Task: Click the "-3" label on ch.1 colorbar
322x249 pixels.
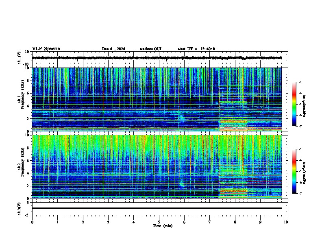Action: click(x=300, y=82)
